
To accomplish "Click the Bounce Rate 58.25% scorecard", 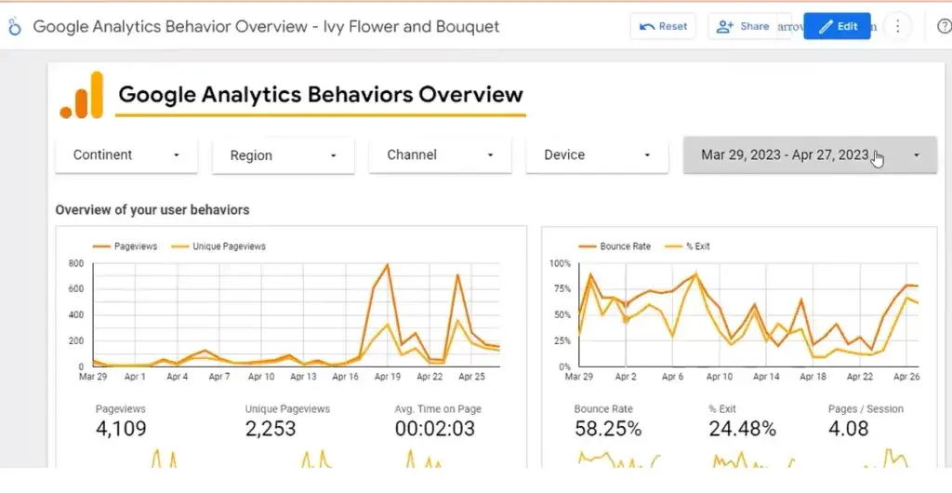I will click(x=608, y=421).
